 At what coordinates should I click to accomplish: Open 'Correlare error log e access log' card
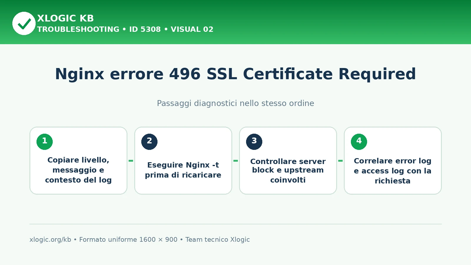[393, 161]
